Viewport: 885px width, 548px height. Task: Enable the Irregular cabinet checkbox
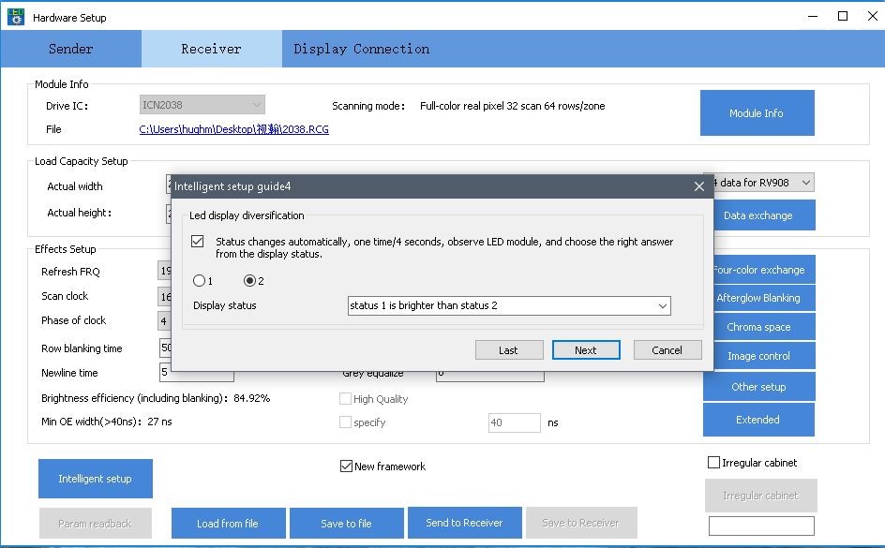coord(713,463)
